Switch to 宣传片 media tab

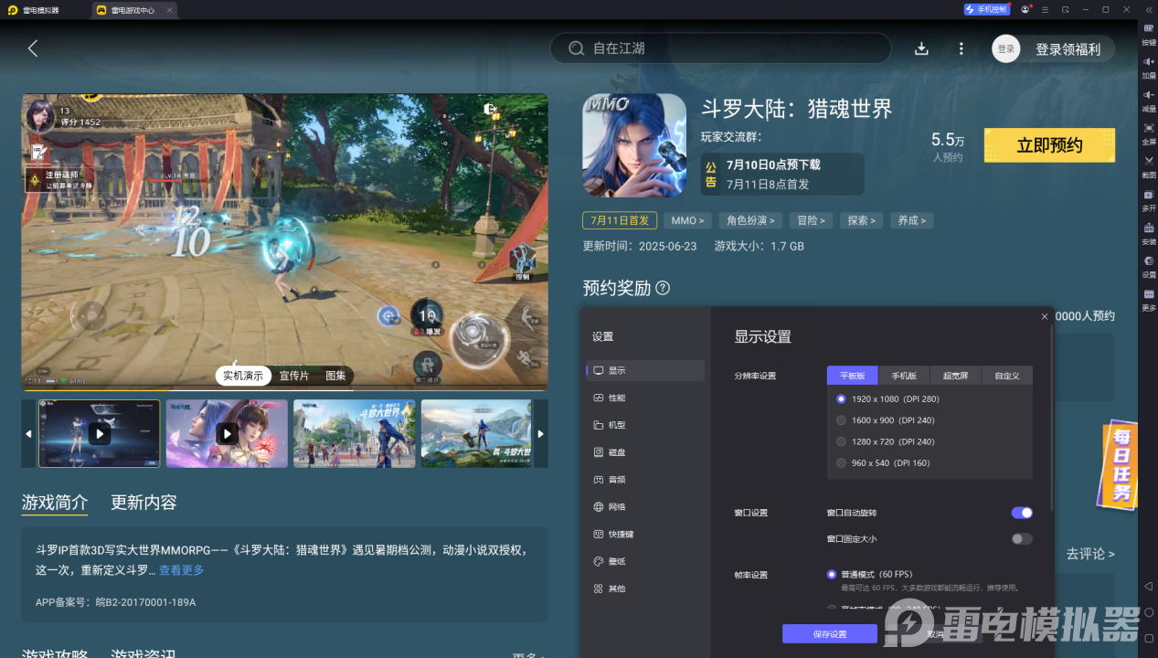[x=294, y=376]
